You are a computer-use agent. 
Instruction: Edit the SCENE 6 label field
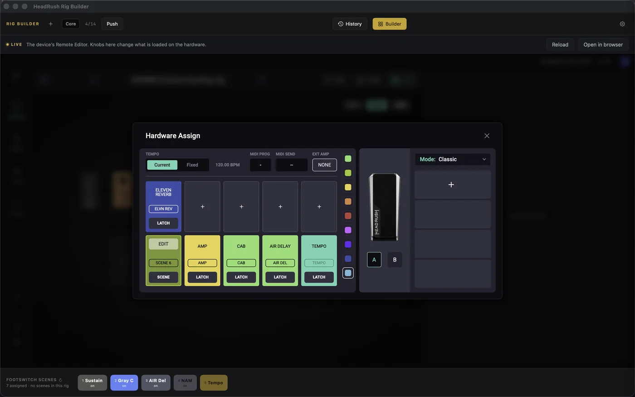(x=163, y=263)
